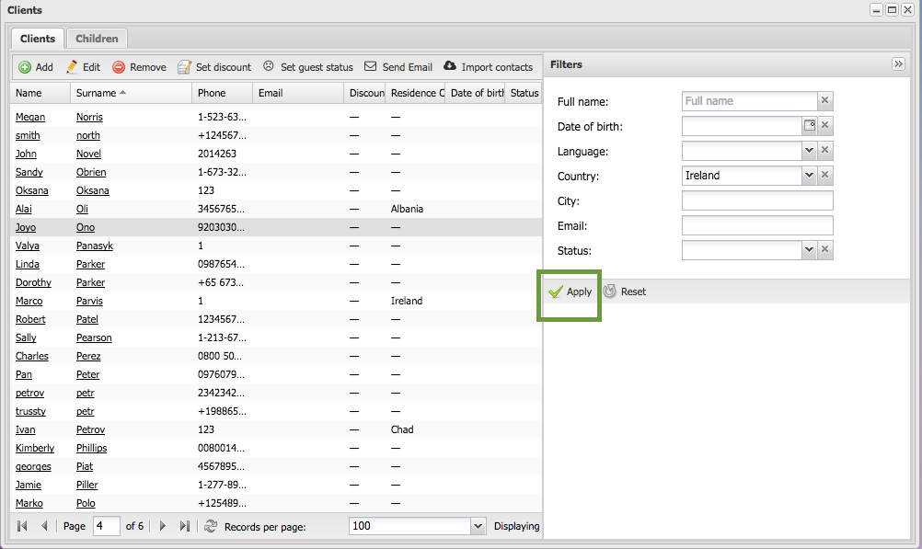
Task: Expand the Status filter dropdown
Action: pos(809,249)
